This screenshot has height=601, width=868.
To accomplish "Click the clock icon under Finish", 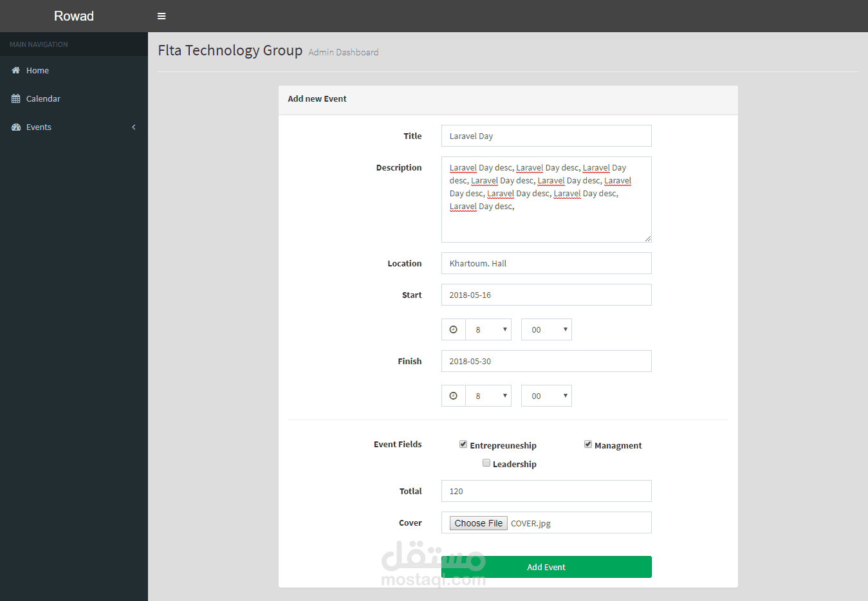I will 453,396.
